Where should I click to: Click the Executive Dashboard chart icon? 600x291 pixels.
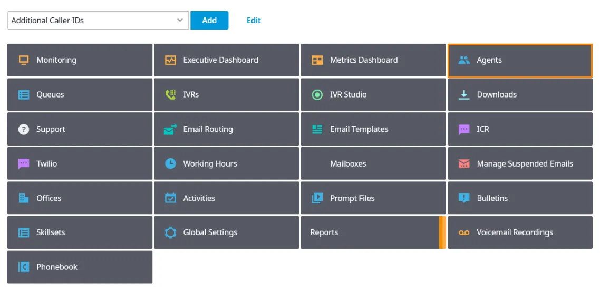(x=170, y=60)
